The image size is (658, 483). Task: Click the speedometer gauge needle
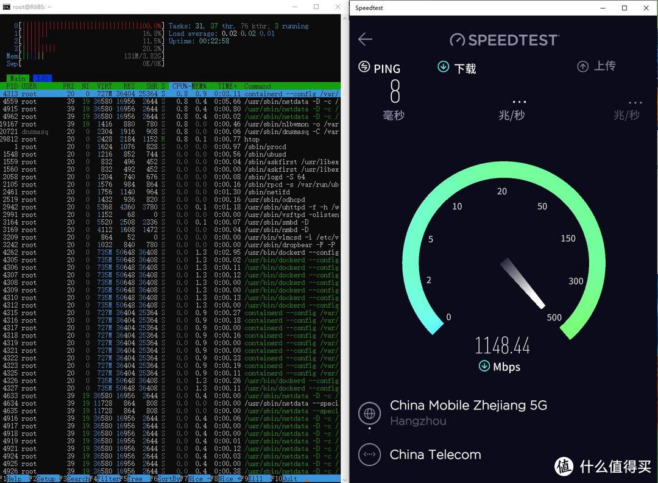pyautogui.click(x=522, y=283)
